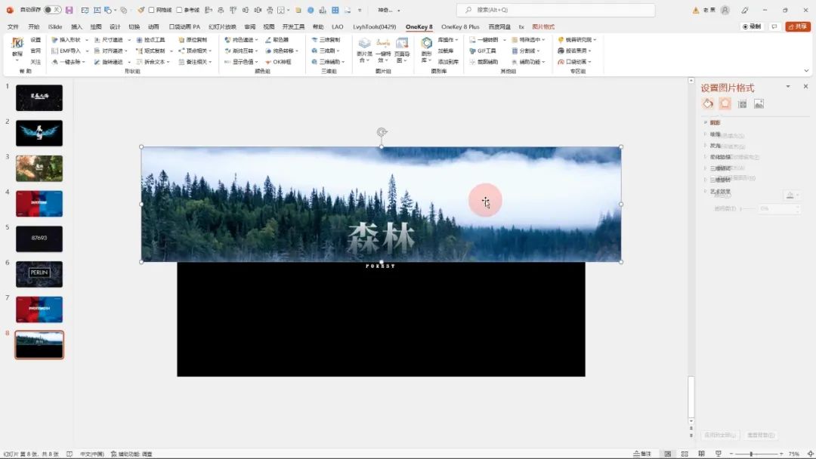Toggle the 自动保存 AutoSave switch

click(52, 10)
